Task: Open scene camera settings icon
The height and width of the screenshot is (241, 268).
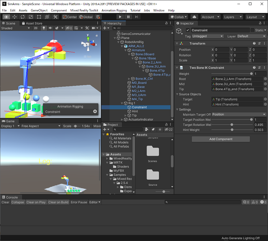Action: pos(93,28)
